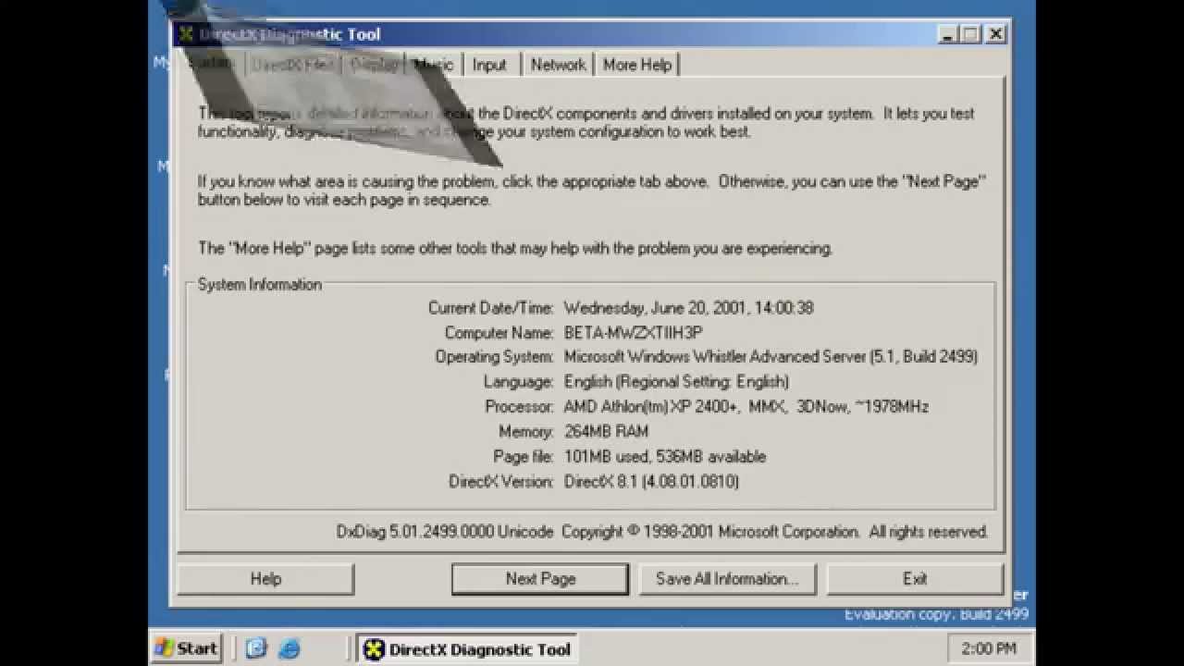Click the 'Memory:' label
Image resolution: width=1184 pixels, height=666 pixels.
point(526,432)
